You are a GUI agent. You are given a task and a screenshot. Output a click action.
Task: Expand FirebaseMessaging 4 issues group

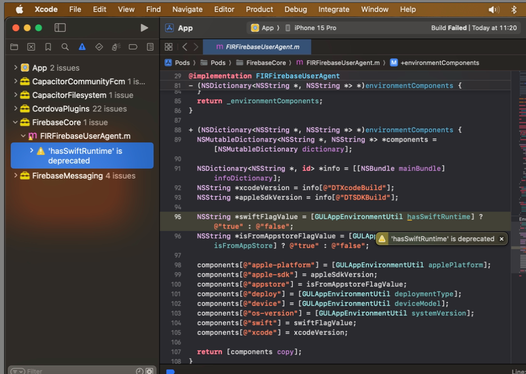[15, 175]
